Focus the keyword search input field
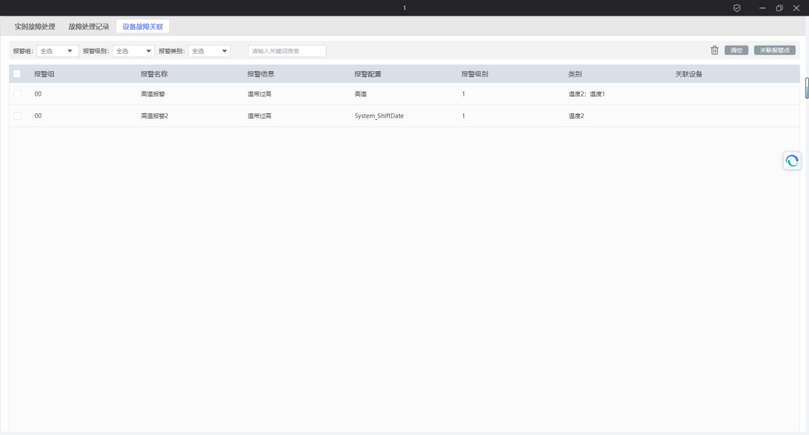The width and height of the screenshot is (809, 435). click(287, 51)
